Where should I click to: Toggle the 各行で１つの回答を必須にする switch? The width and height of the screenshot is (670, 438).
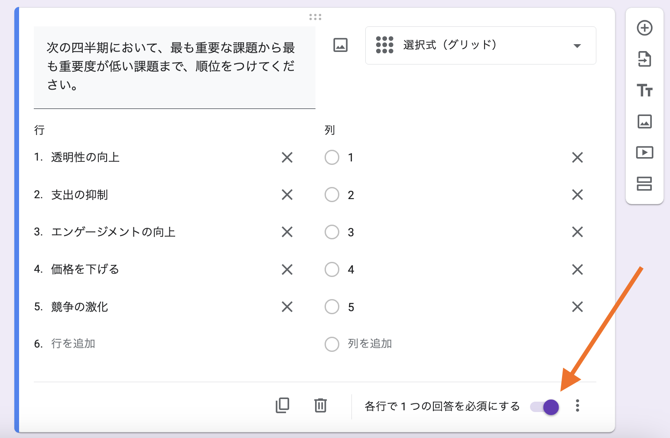tap(545, 407)
